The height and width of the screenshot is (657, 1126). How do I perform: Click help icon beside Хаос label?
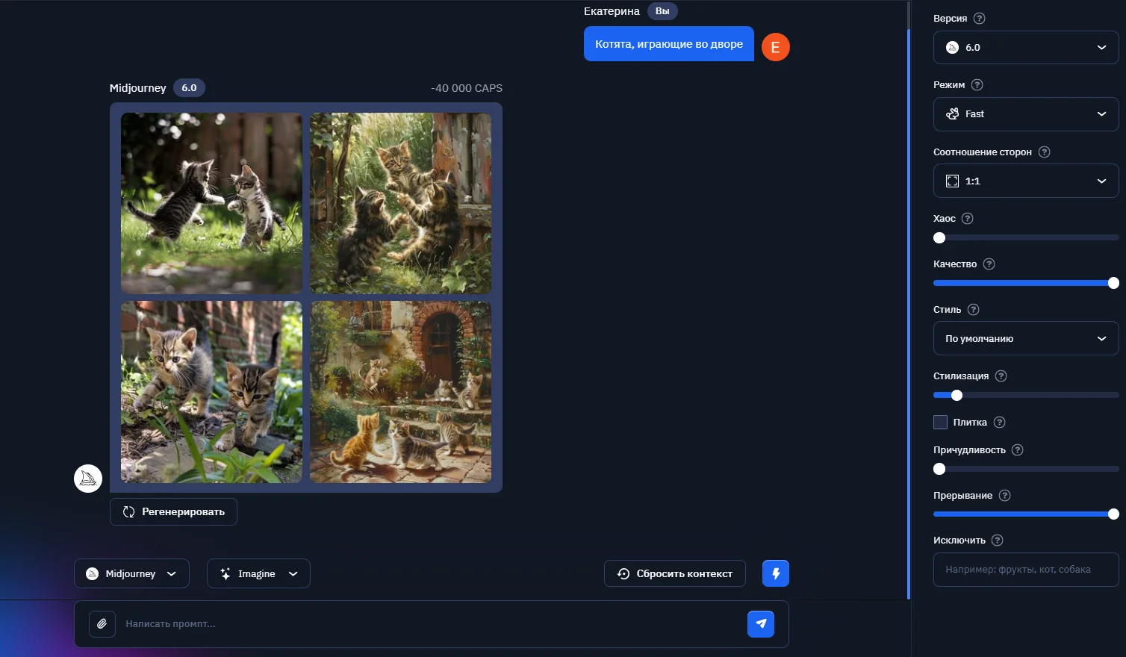pos(967,219)
